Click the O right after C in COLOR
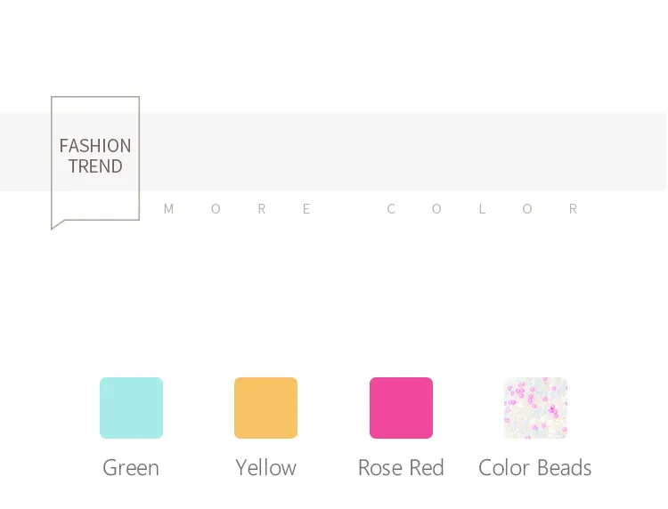The image size is (668, 509). [436, 209]
